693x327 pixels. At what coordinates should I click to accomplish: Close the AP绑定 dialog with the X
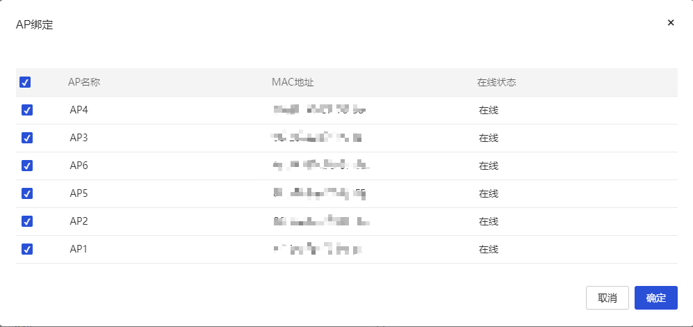(x=671, y=23)
